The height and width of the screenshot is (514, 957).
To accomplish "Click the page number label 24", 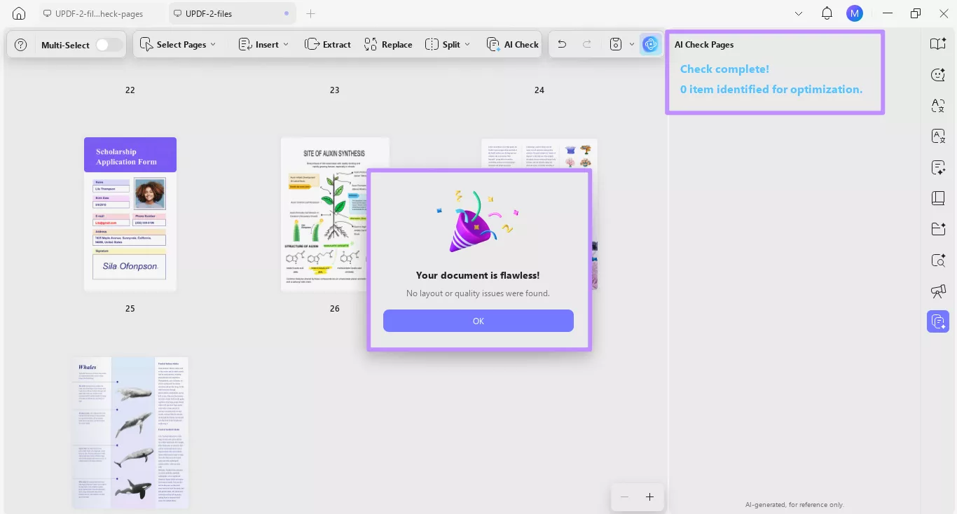I will (x=539, y=90).
